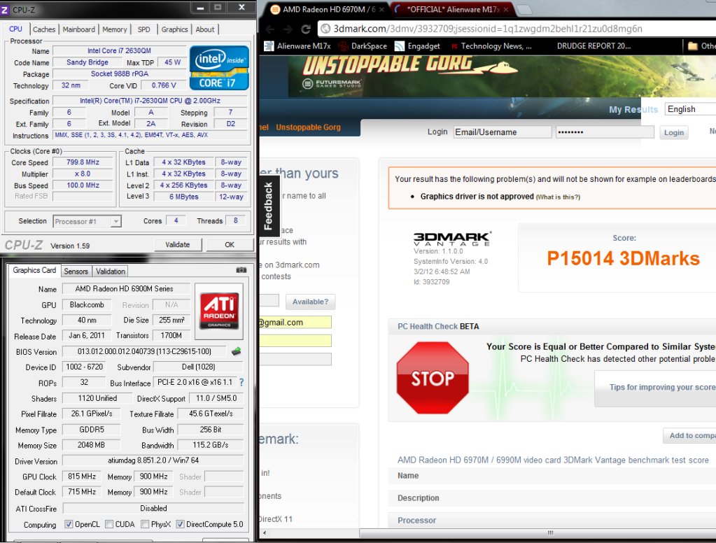716x543 pixels.
Task: Click the gmail.com email field
Action: click(295, 323)
